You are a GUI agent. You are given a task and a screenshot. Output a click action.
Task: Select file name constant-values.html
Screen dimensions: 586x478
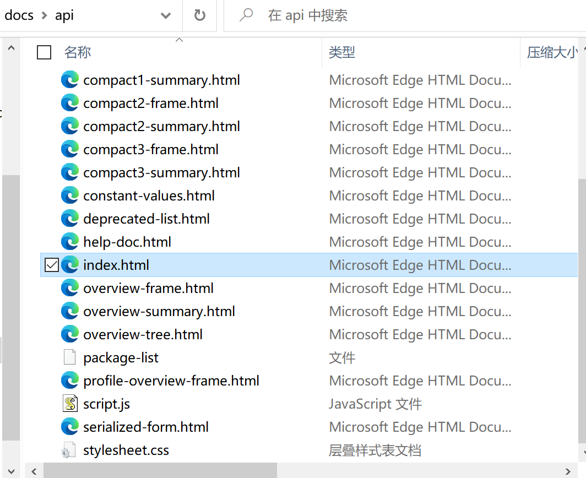point(149,196)
